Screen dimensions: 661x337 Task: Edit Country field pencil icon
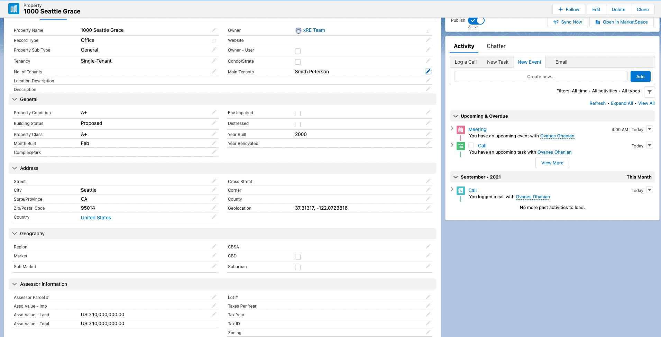(214, 217)
